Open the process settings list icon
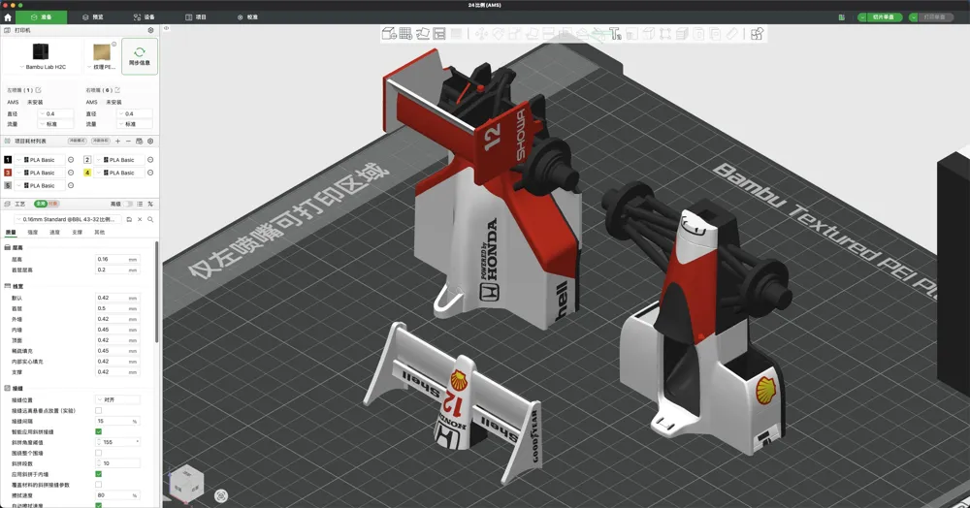 coord(140,204)
